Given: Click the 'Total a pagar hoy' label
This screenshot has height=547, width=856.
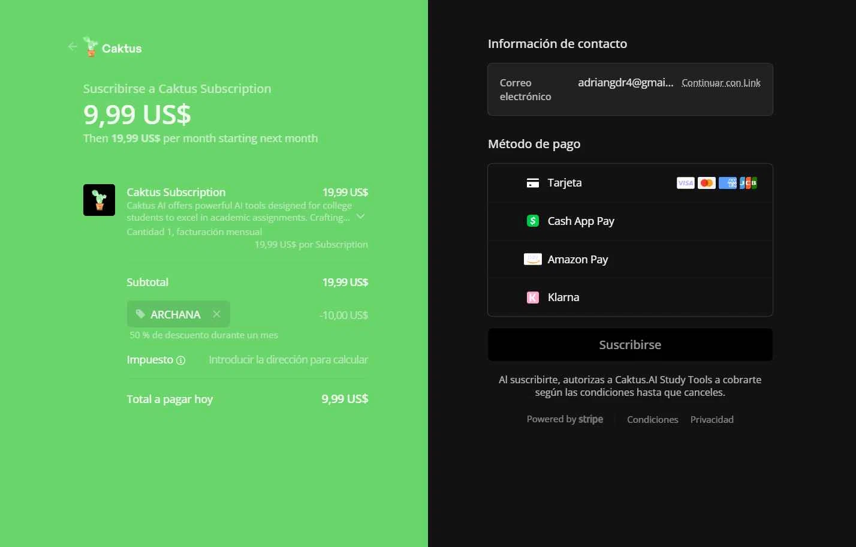Looking at the screenshot, I should pos(170,399).
